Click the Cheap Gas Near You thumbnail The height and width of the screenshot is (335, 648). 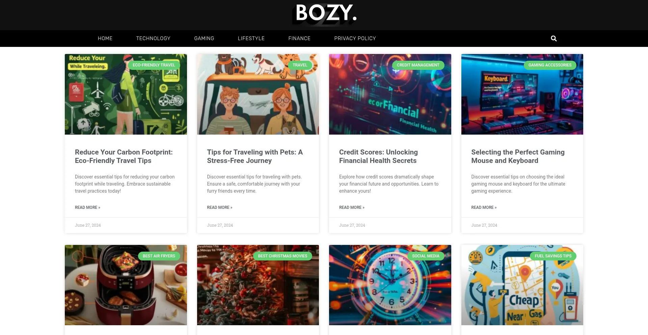[522, 285]
